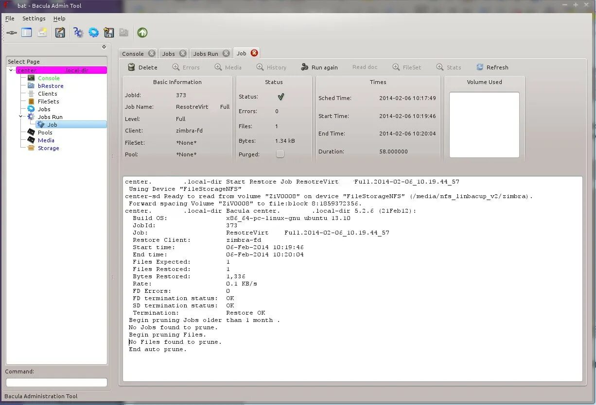Viewport: 596px width, 405px height.
Task: Click the estimate job question-gear icon
Action: tap(78, 33)
